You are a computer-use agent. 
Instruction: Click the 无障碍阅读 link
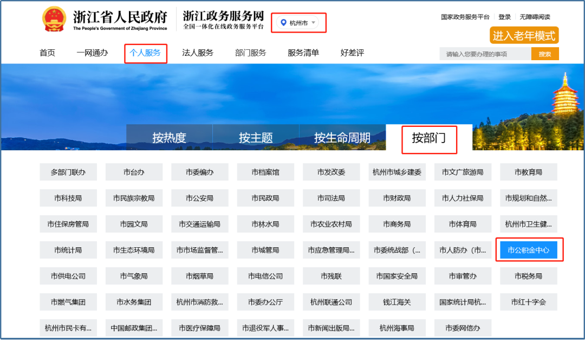coord(535,17)
